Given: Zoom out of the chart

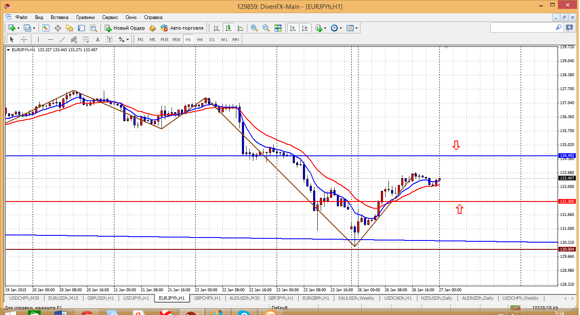Looking at the screenshot, I should pos(266,28).
